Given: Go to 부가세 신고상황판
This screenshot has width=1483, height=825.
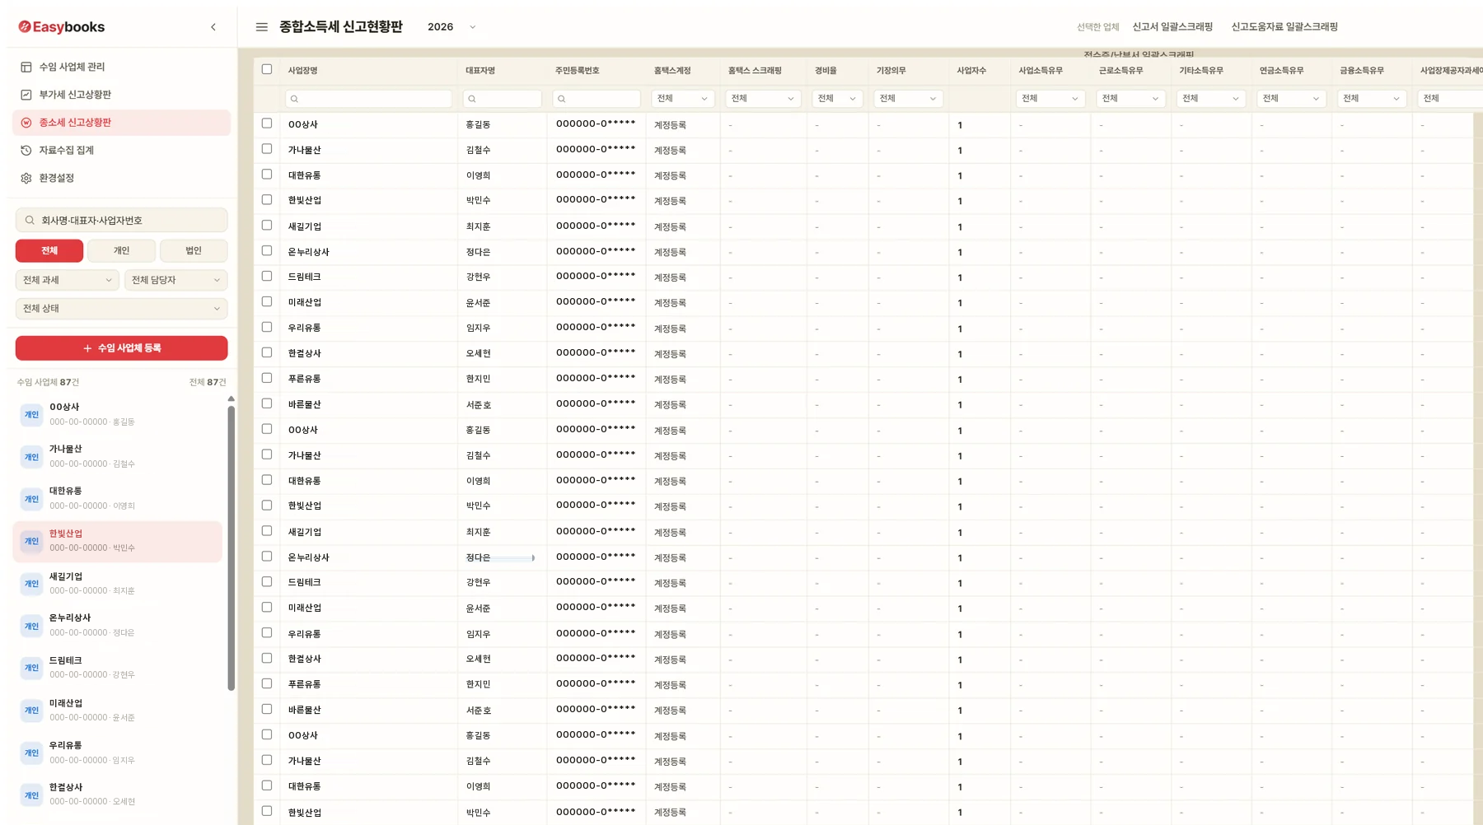Looking at the screenshot, I should [121, 95].
